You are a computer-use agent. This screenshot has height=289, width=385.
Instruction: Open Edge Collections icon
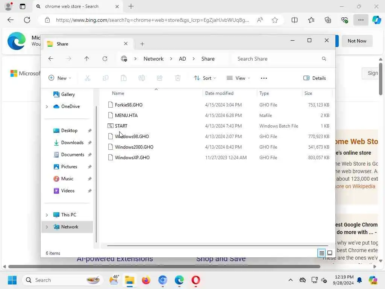pyautogui.click(x=328, y=20)
